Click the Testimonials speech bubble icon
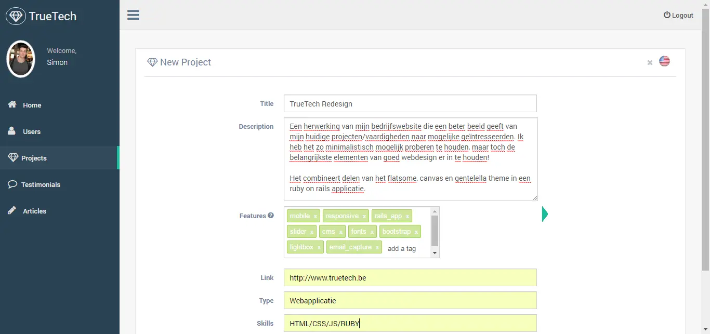This screenshot has width=710, height=334. 12,184
